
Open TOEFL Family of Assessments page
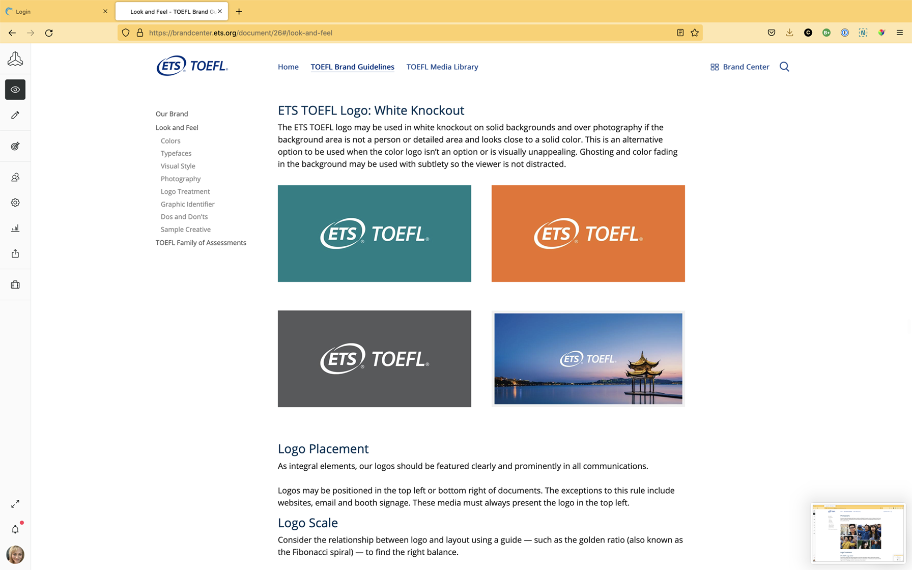(x=201, y=242)
